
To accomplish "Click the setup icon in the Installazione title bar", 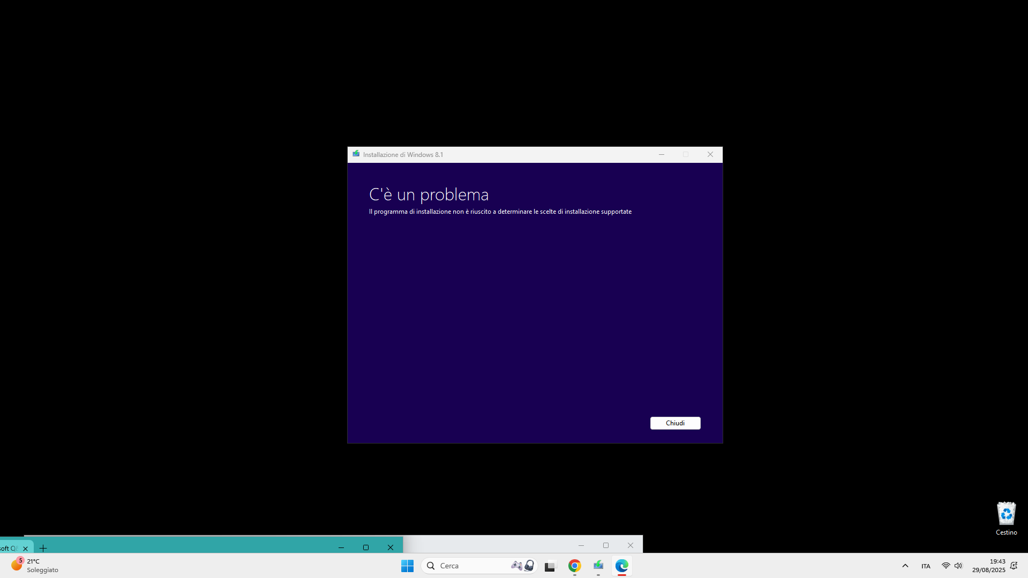I will 356,154.
